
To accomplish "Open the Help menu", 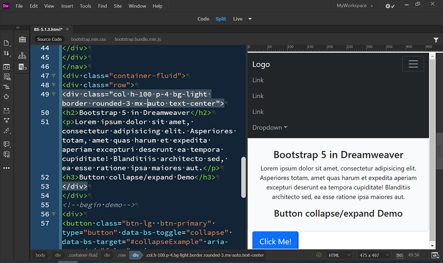I will [157, 6].
